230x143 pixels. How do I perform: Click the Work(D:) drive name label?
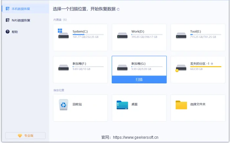(138, 31)
